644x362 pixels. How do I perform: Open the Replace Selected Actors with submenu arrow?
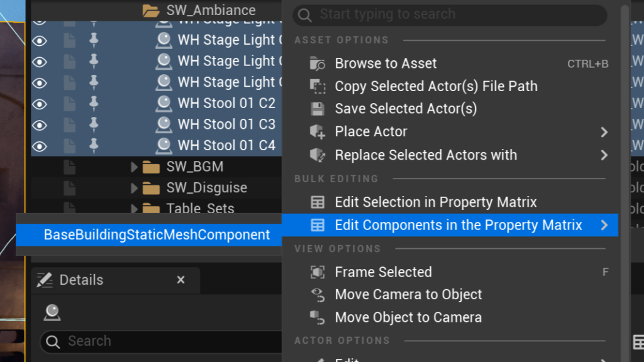604,155
